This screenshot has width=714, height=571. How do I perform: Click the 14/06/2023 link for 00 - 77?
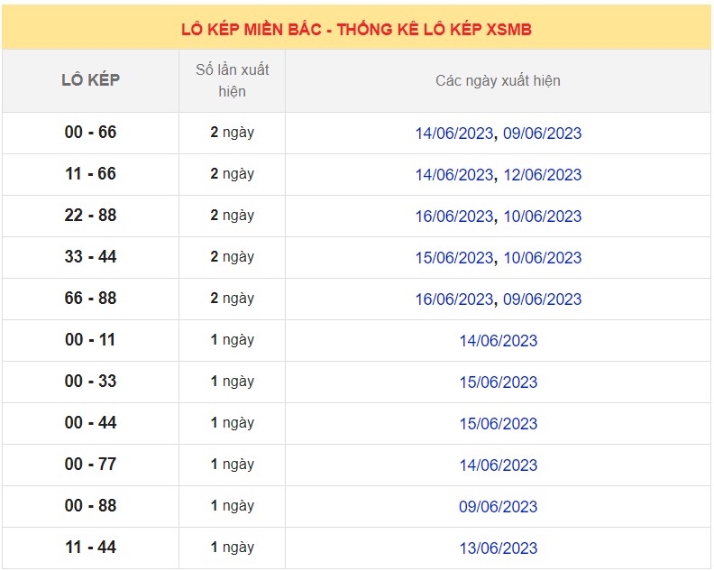tap(498, 465)
